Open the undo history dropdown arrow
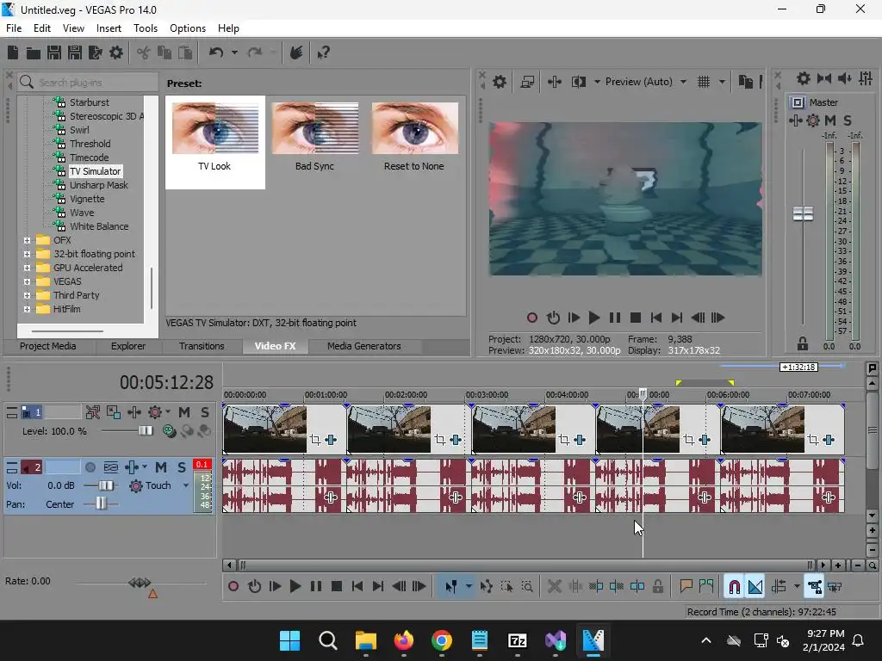This screenshot has height=661, width=882. [234, 53]
